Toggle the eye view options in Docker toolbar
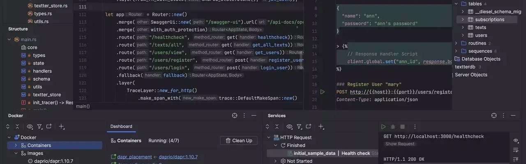The height and width of the screenshot is (164, 526). click(30, 127)
